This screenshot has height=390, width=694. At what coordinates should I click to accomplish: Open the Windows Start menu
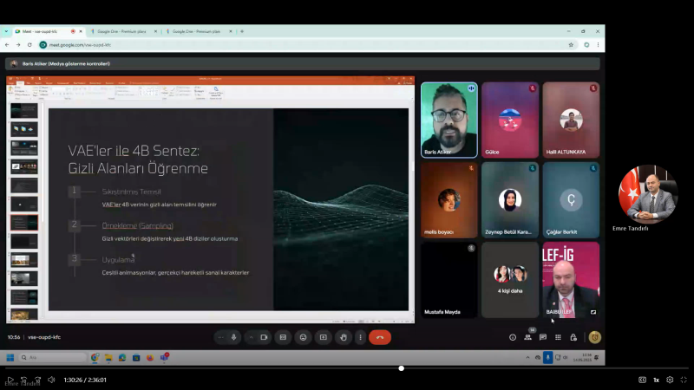[x=10, y=357]
